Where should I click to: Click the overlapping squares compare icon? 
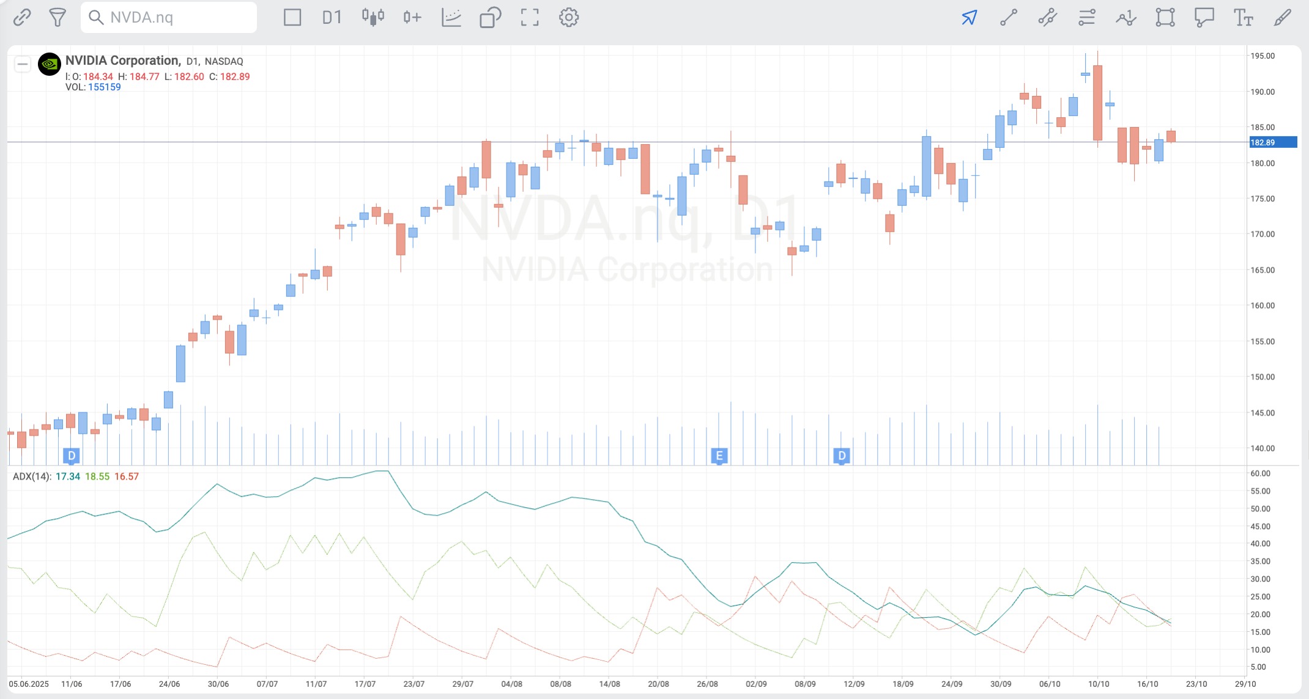[x=491, y=17]
